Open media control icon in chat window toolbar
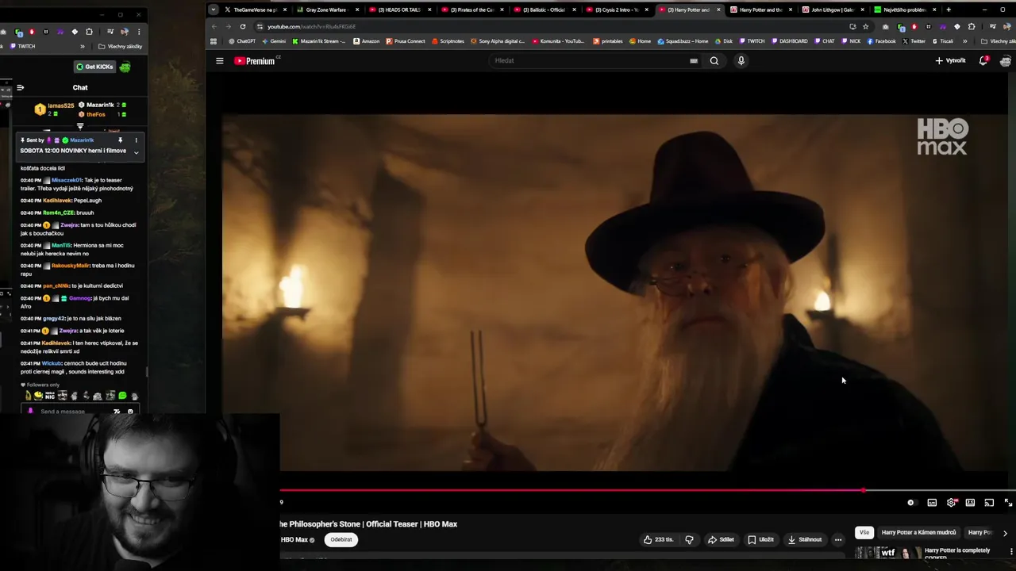This screenshot has width=1016, height=571. (109, 32)
